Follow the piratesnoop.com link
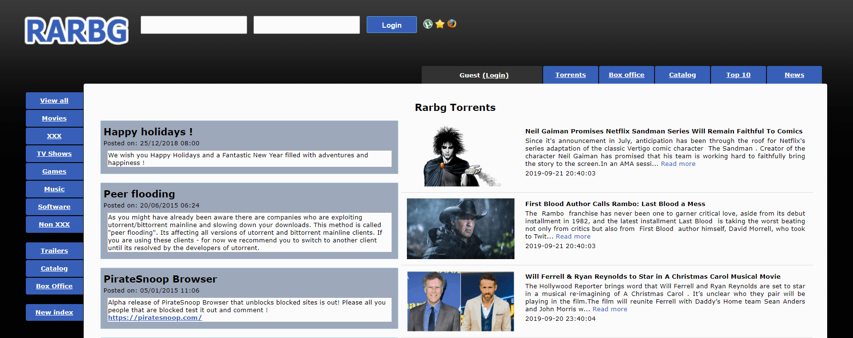Screen dimensions: 853x338 (x=155, y=318)
